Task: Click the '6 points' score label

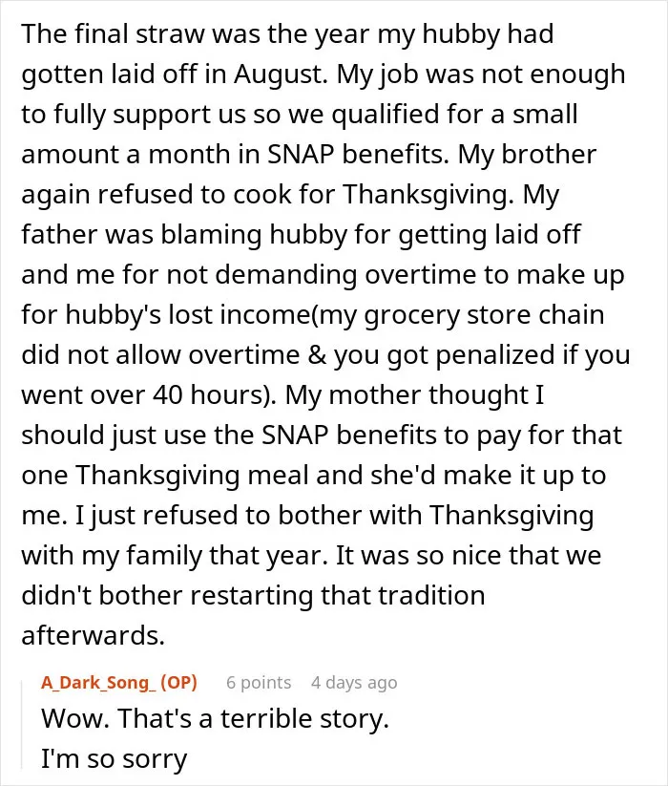Action: coord(259,682)
